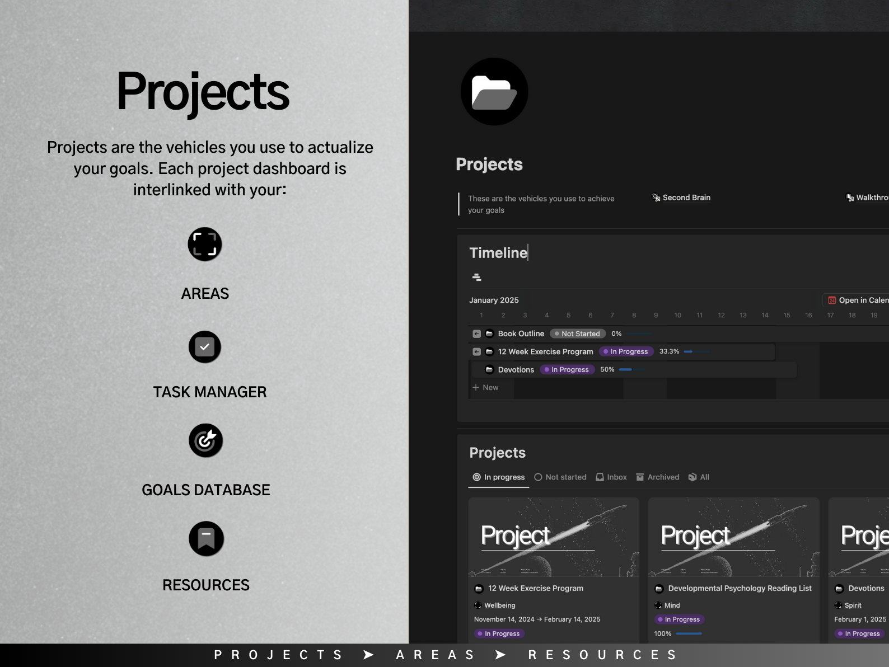Image resolution: width=889 pixels, height=667 pixels.
Task: Click the timeline view icon under Timeline
Action: tap(477, 277)
